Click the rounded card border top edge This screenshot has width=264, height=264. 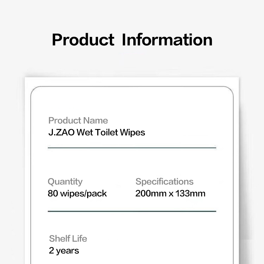click(x=132, y=86)
